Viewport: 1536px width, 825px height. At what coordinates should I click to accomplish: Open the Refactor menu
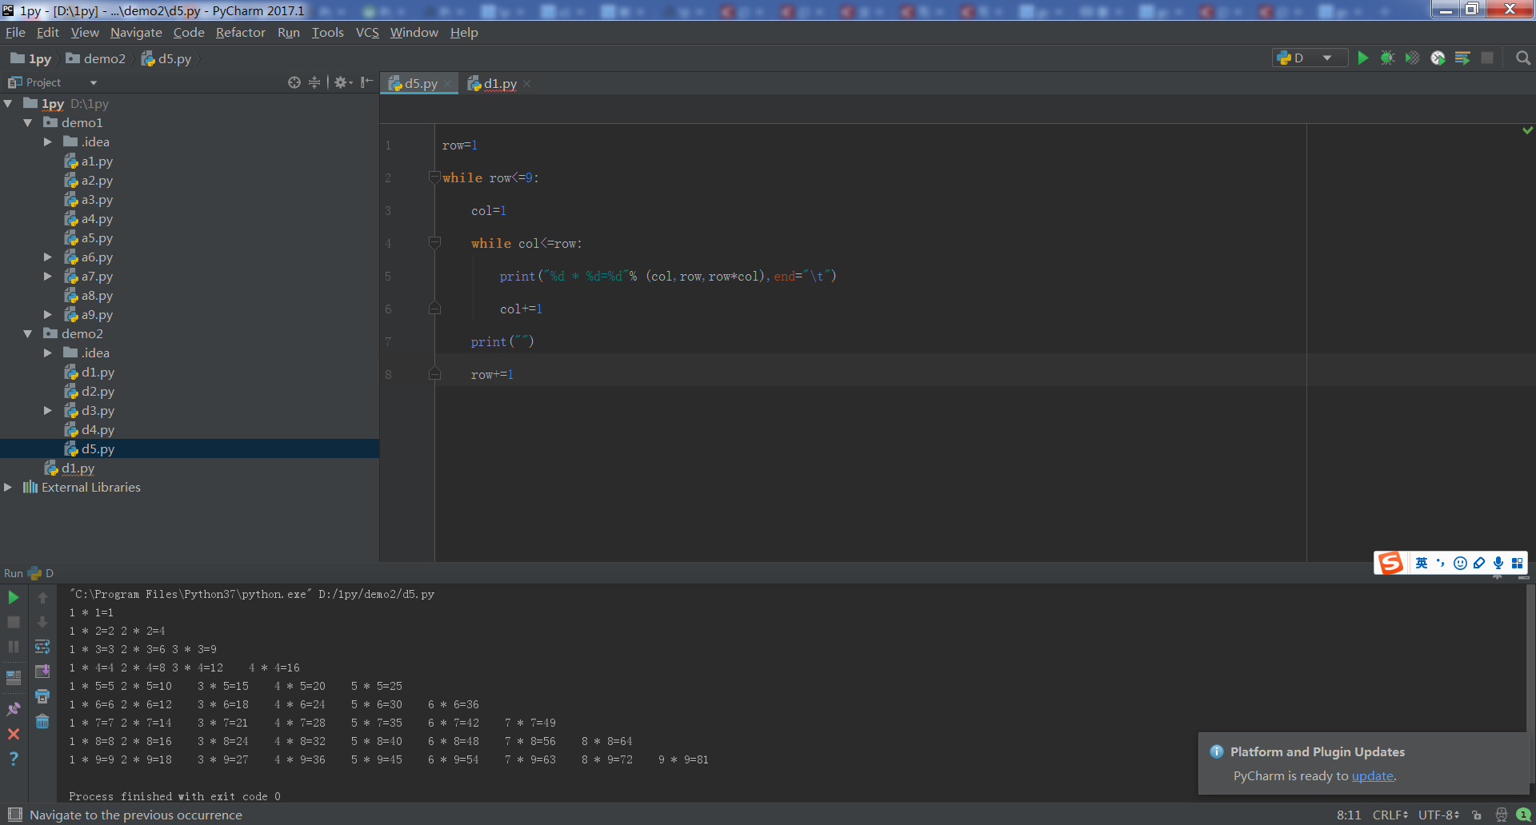click(240, 32)
